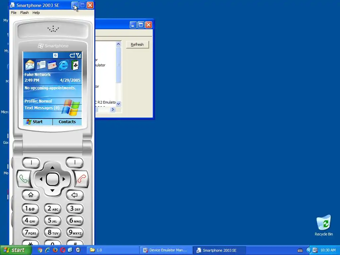Launch Internet Explorer on the phone screen
340x255 pixels.
tap(63, 65)
